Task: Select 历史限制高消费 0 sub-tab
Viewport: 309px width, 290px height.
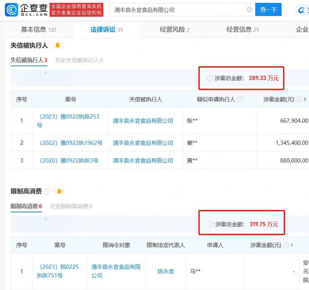Action: pos(71,206)
